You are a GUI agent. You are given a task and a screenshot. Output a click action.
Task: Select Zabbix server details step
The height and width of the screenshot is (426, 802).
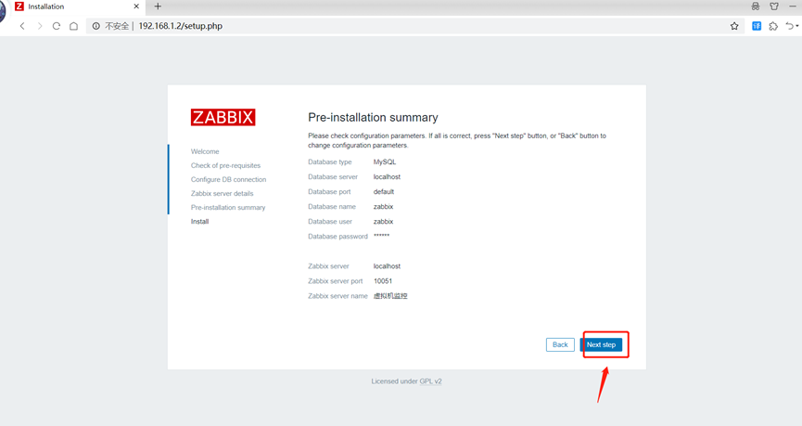coord(222,194)
